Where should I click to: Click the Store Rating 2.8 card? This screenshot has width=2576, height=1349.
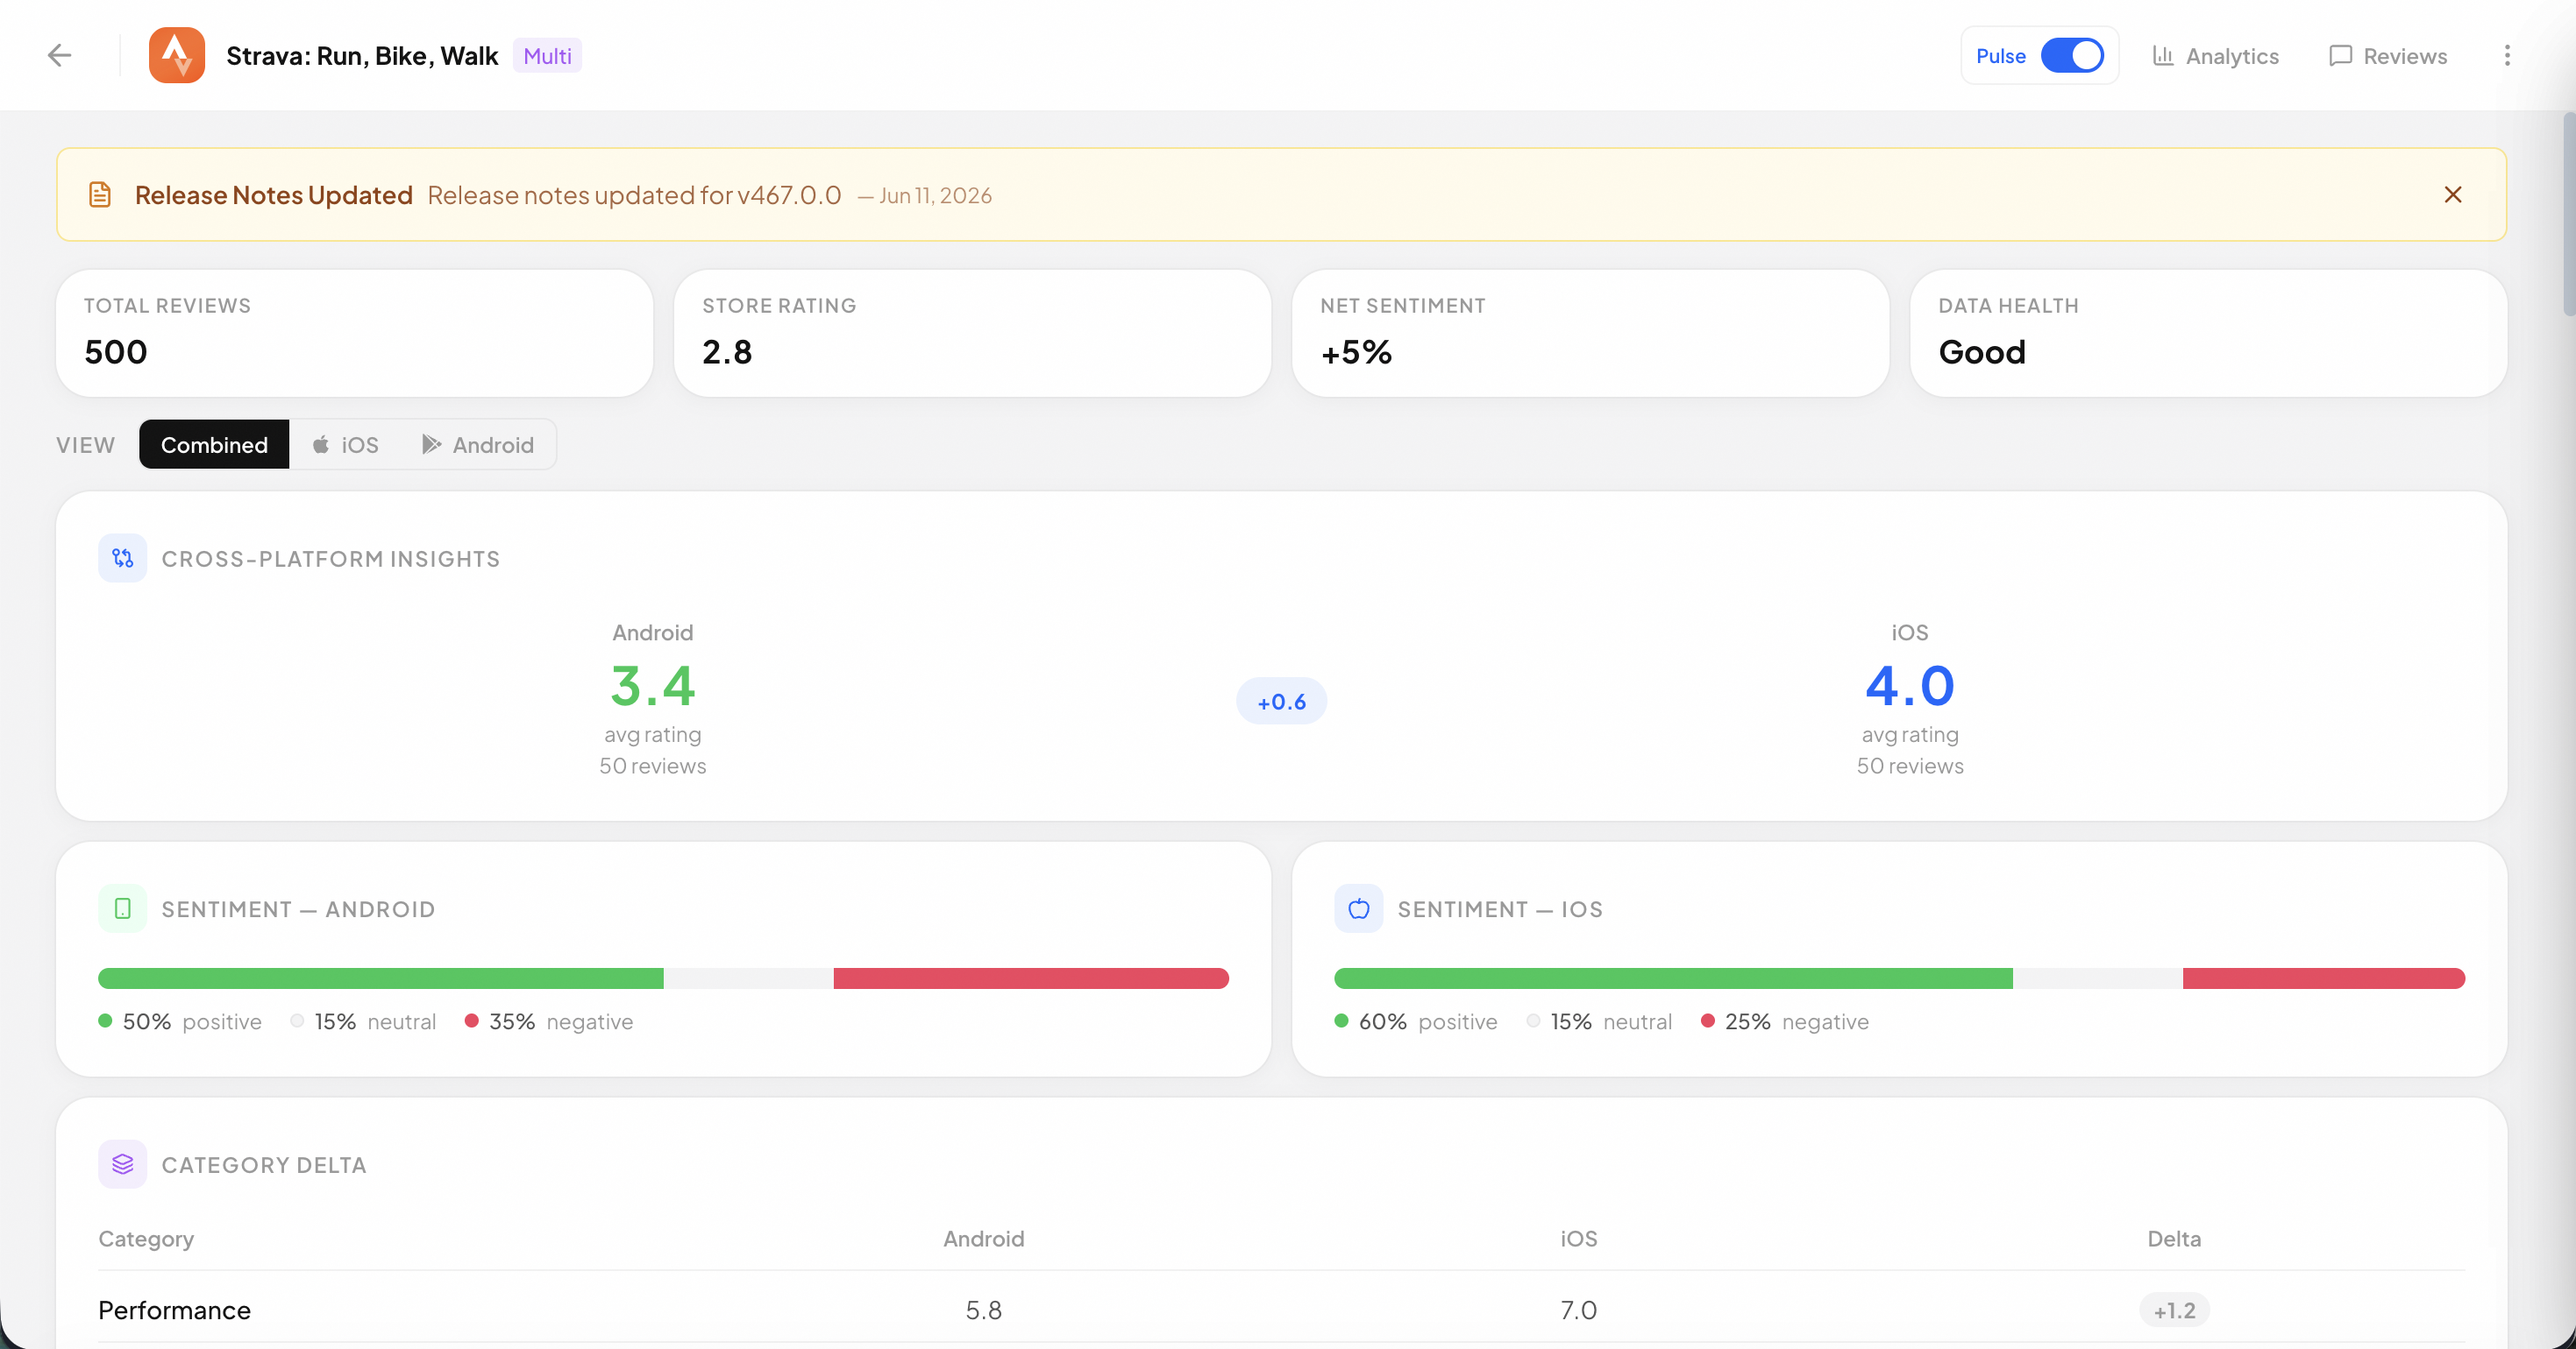point(973,333)
